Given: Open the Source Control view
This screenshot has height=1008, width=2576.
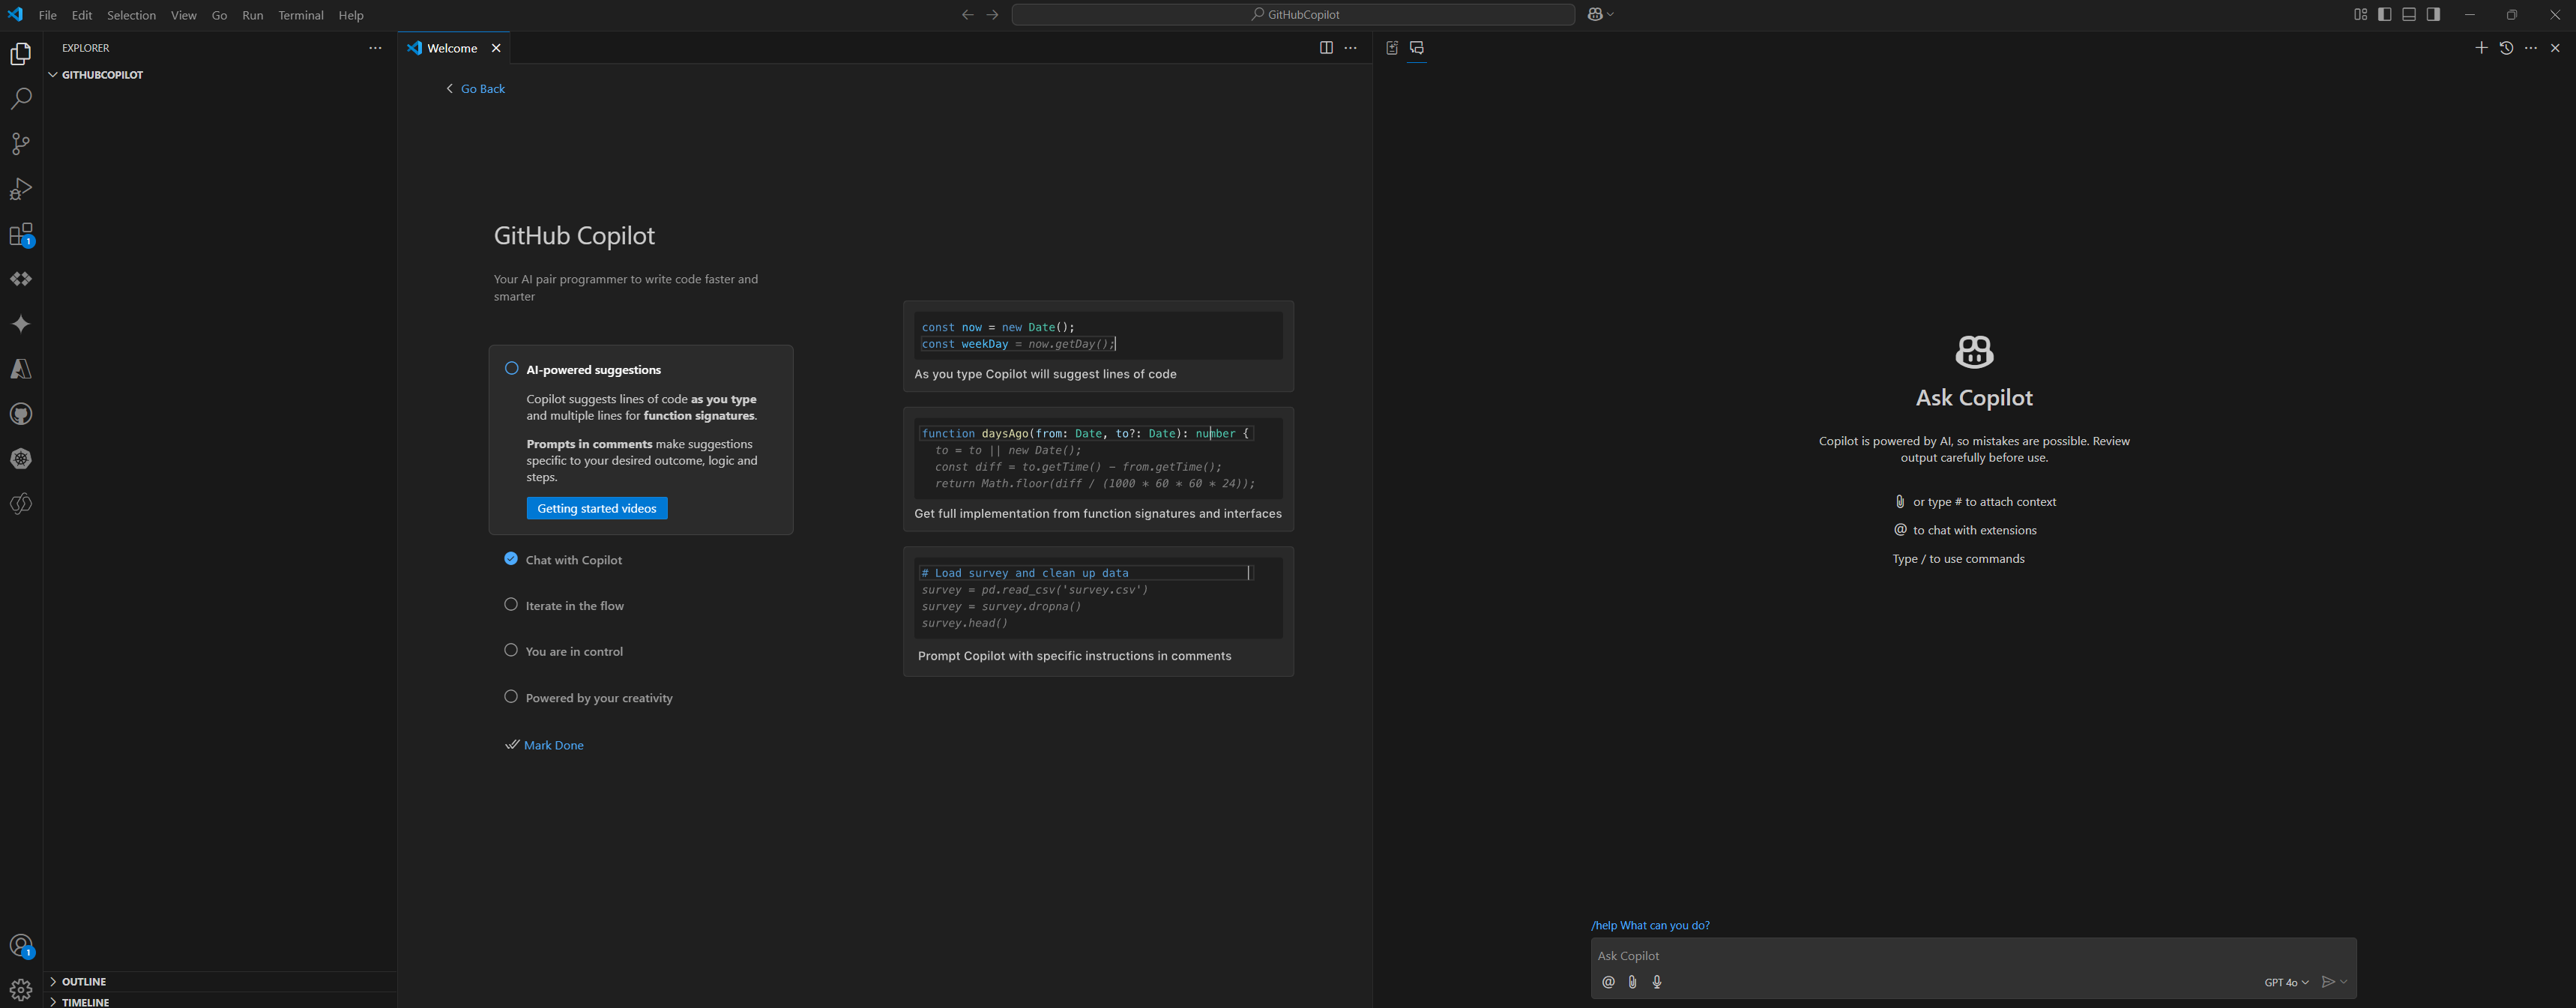Looking at the screenshot, I should click(21, 144).
